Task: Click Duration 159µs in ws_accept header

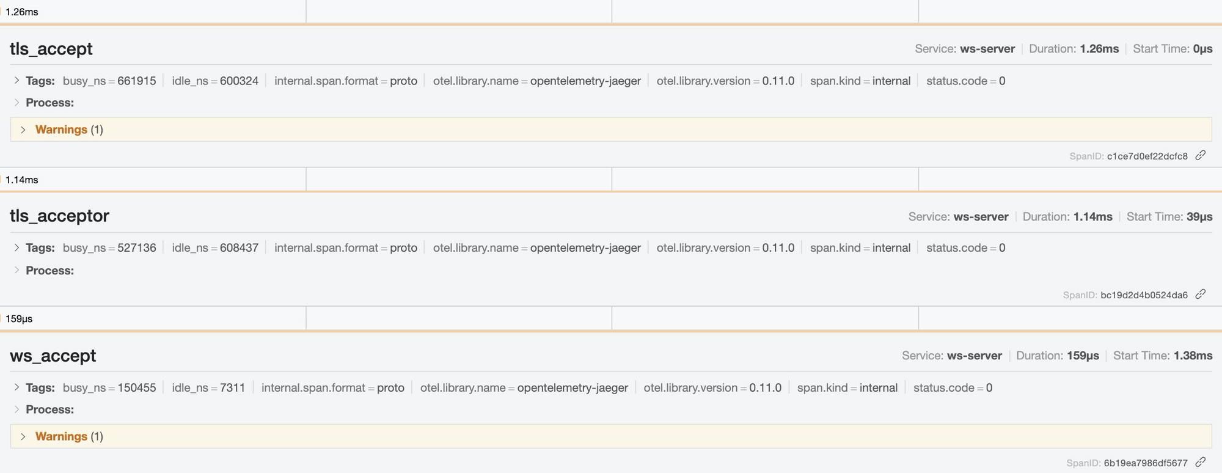Action: (x=1058, y=356)
